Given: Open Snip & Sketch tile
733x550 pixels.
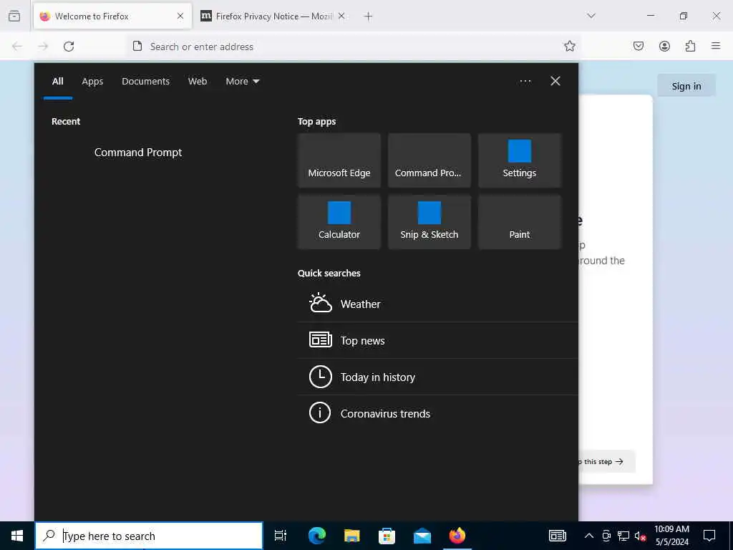Looking at the screenshot, I should tap(429, 222).
